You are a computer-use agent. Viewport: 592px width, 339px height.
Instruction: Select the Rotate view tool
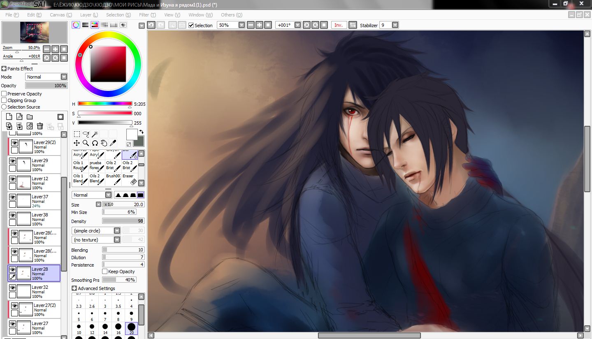click(95, 143)
